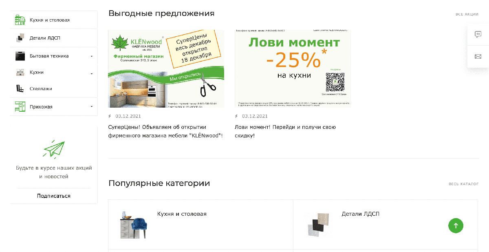
Task: Expand the Прихожая submenu arrow
Action: 92,107
